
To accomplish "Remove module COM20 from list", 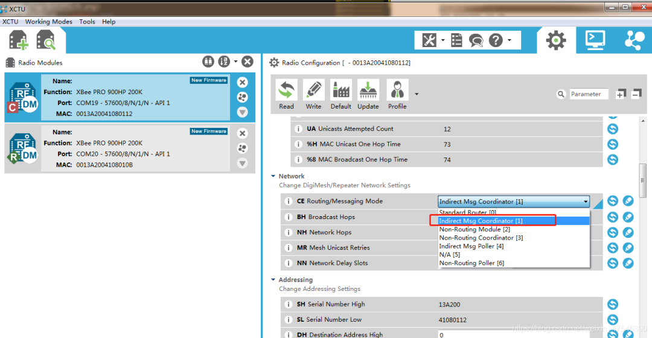I will (243, 133).
